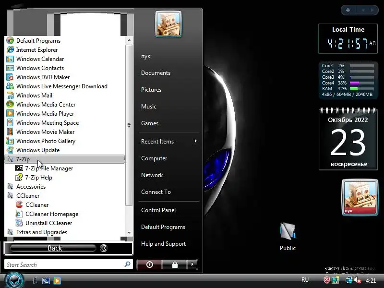The height and width of the screenshot is (288, 384).
Task: Click the RU language indicator
Action: (305, 280)
